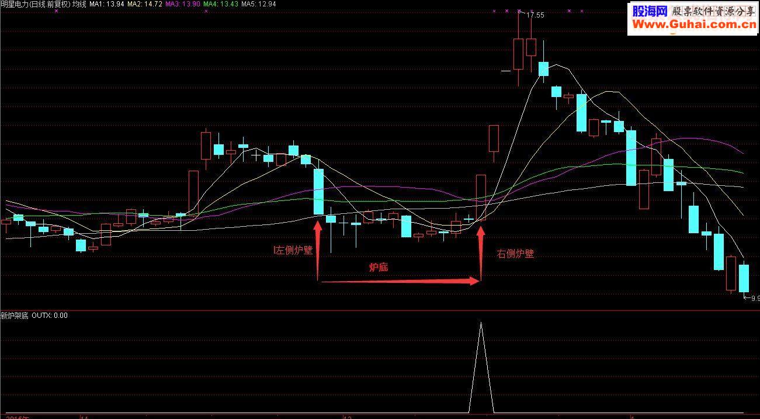
Task: Click the 11 month label on the time axis
Action: pyautogui.click(x=84, y=417)
